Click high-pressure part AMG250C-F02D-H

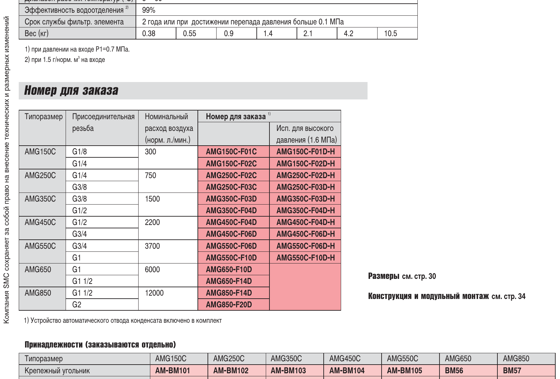tap(306, 175)
